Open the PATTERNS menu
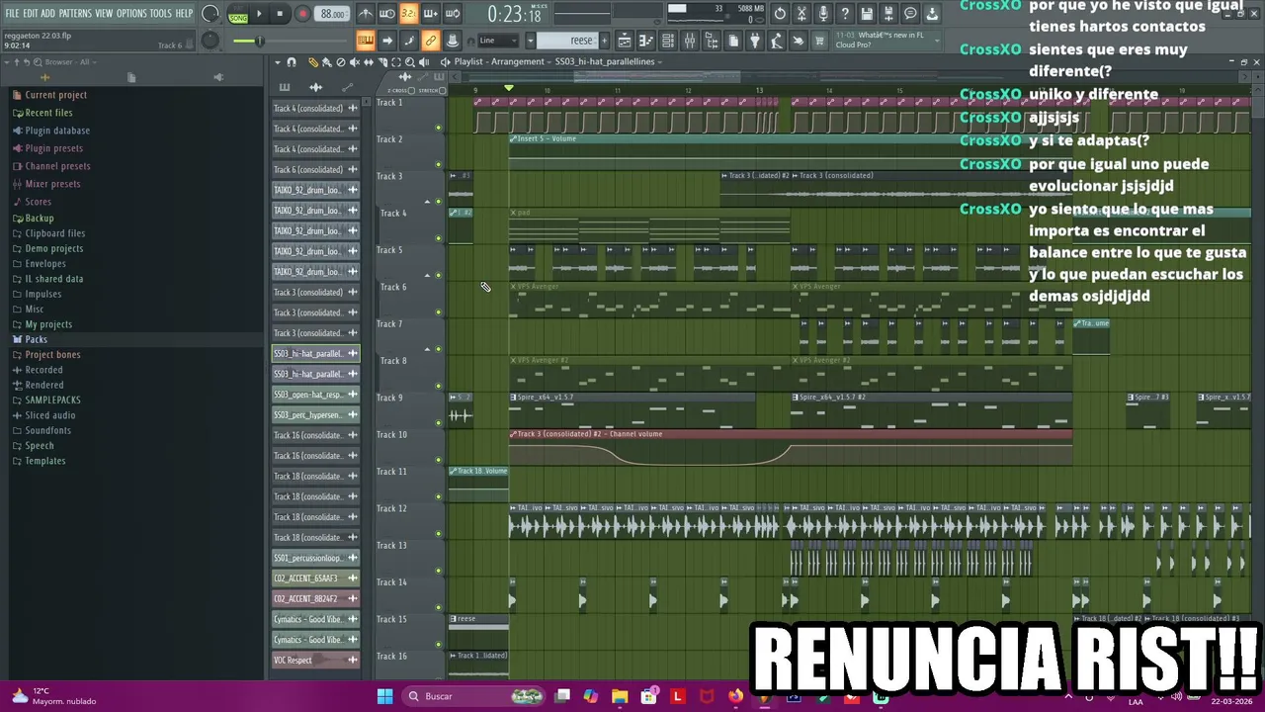The height and width of the screenshot is (712, 1265). coord(75,13)
